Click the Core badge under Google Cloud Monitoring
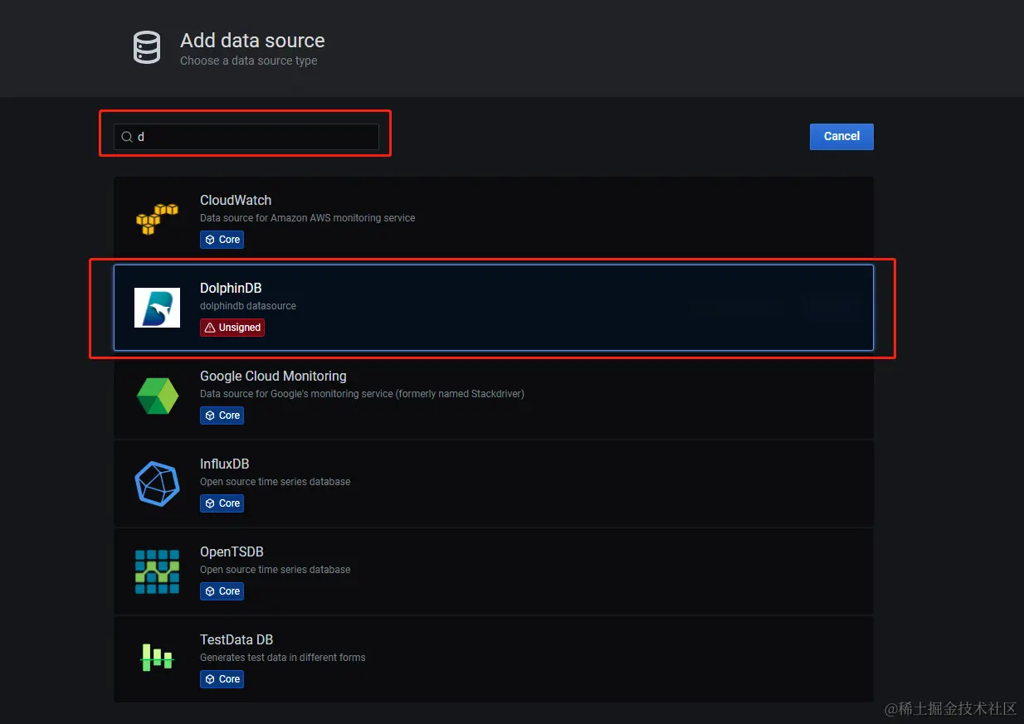 (222, 415)
